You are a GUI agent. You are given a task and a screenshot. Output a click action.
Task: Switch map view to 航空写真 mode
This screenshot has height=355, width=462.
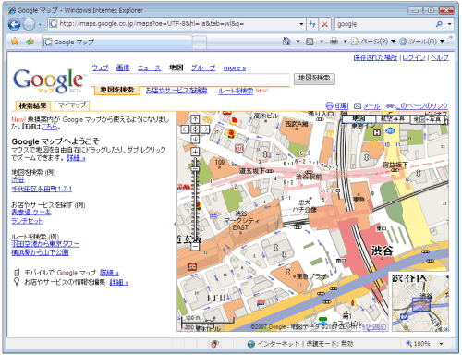tap(393, 119)
